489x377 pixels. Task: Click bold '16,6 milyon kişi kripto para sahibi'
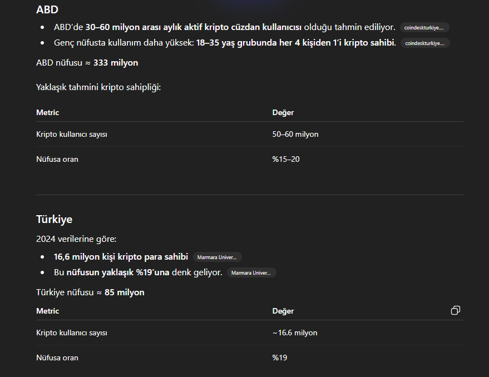(121, 257)
